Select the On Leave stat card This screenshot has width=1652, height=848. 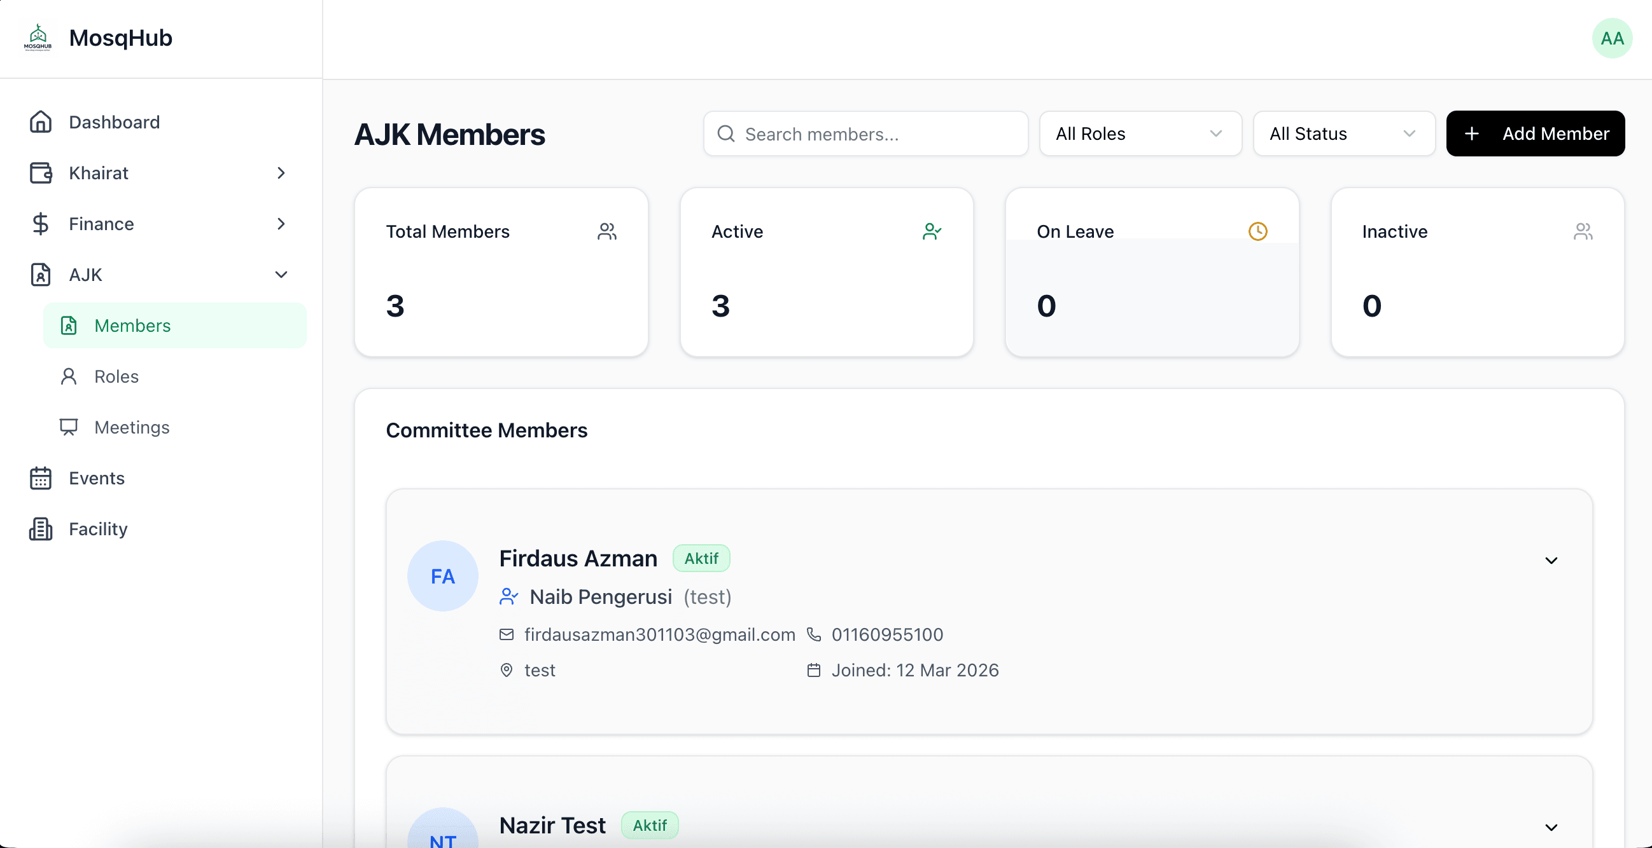pyautogui.click(x=1152, y=271)
